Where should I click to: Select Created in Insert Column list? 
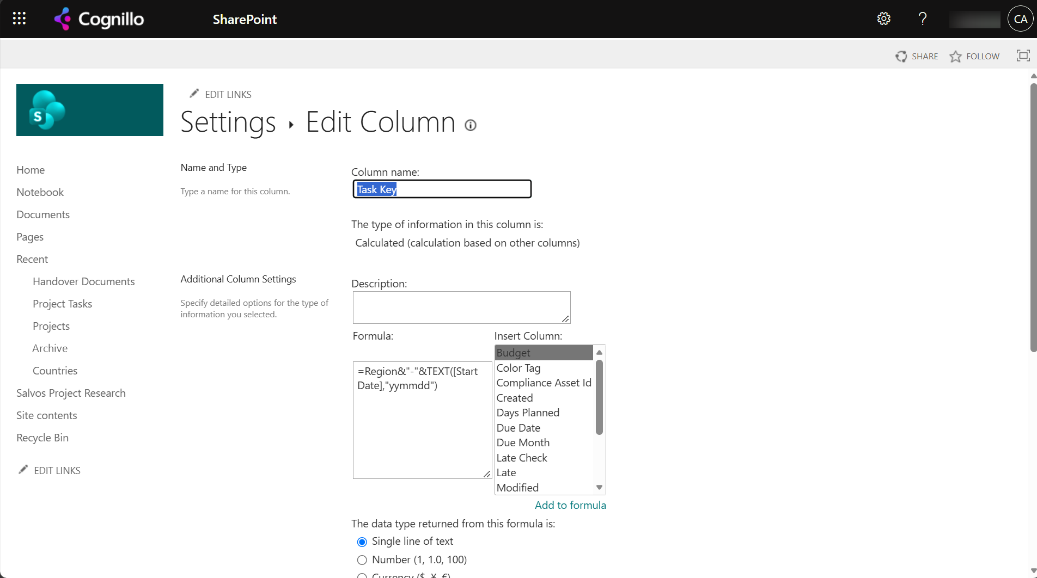pyautogui.click(x=544, y=398)
